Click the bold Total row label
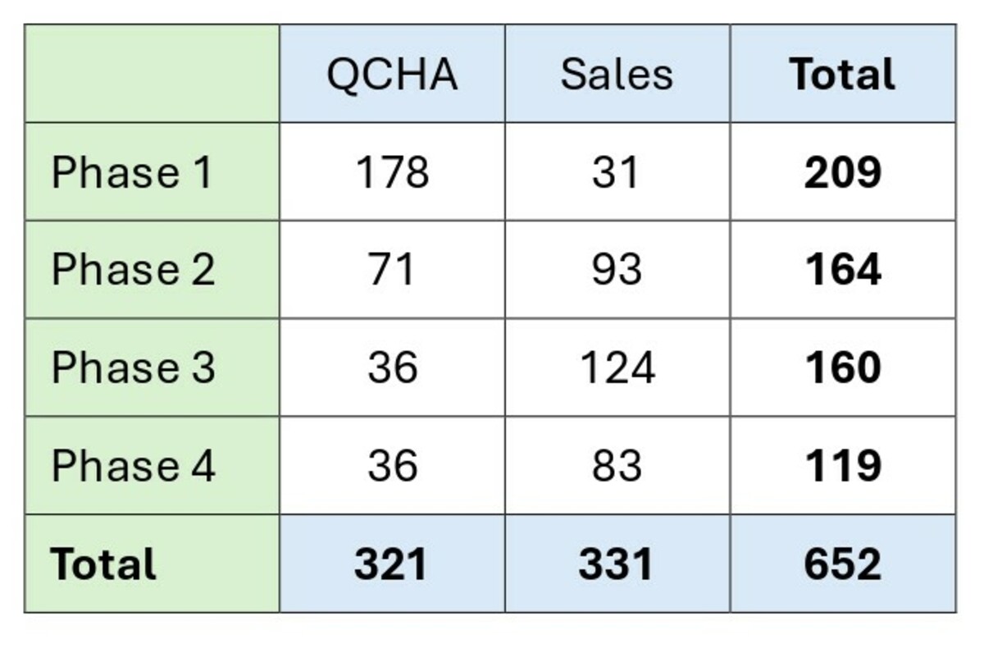The height and width of the screenshot is (653, 984). [x=153, y=564]
